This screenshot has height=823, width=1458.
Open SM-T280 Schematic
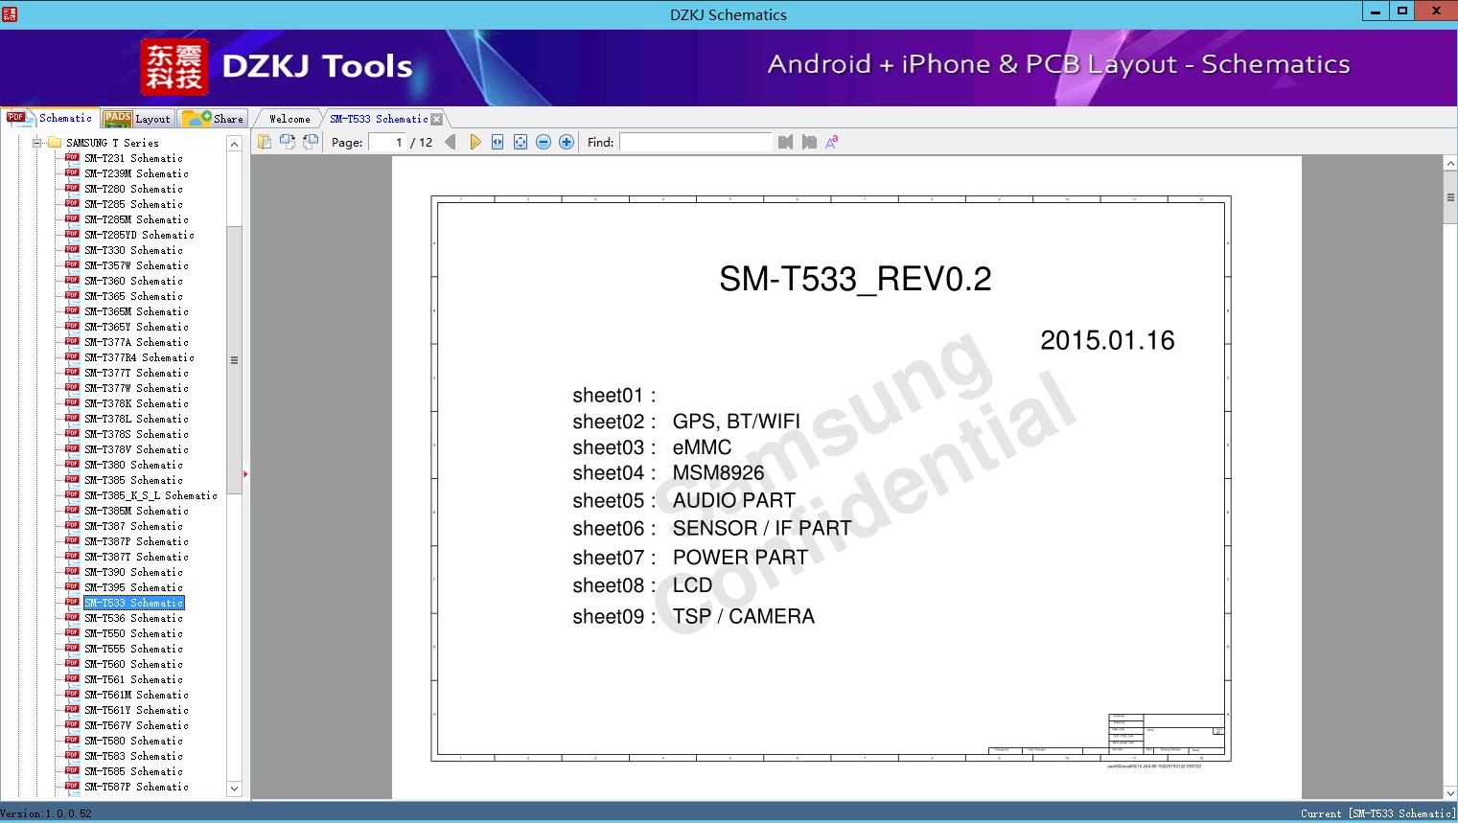click(133, 189)
